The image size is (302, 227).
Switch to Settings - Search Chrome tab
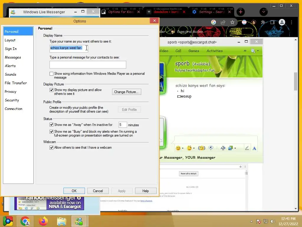tap(211, 12)
